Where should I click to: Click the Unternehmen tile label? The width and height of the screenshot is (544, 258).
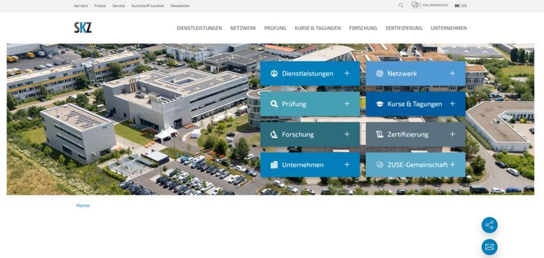click(303, 165)
